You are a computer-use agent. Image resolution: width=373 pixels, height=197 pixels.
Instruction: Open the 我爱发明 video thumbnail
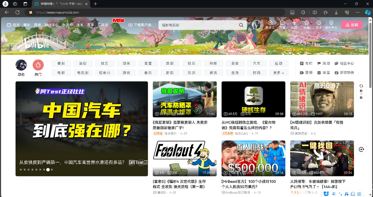tap(185, 99)
